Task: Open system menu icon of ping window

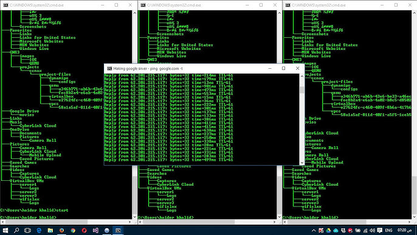Action: click(109, 68)
